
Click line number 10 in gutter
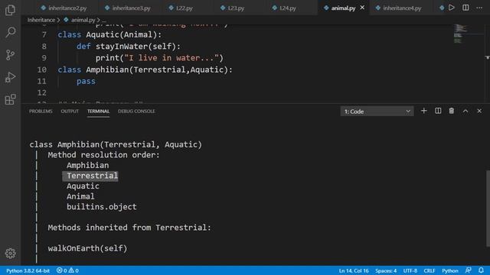[x=42, y=70]
